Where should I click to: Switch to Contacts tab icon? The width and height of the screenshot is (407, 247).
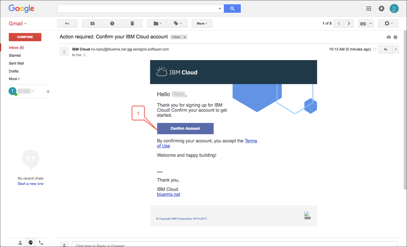click(x=20, y=243)
